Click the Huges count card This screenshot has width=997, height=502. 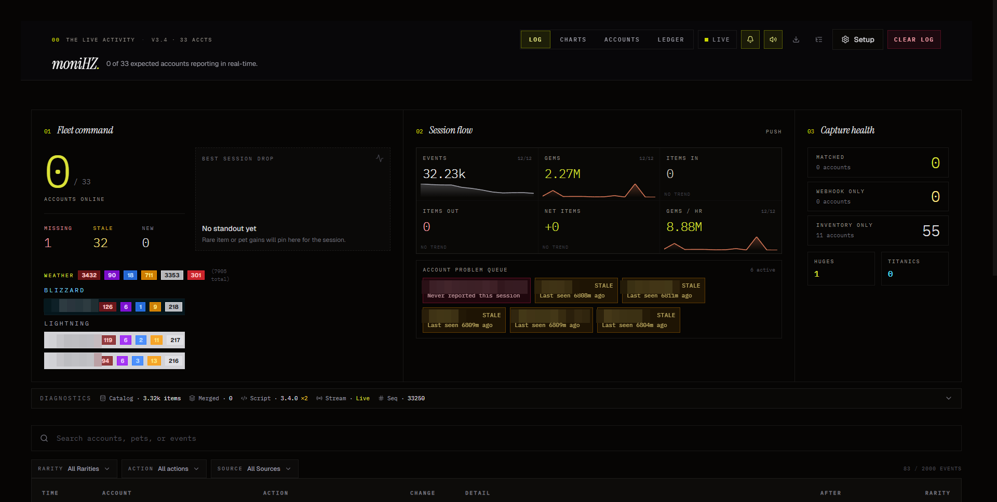841,268
